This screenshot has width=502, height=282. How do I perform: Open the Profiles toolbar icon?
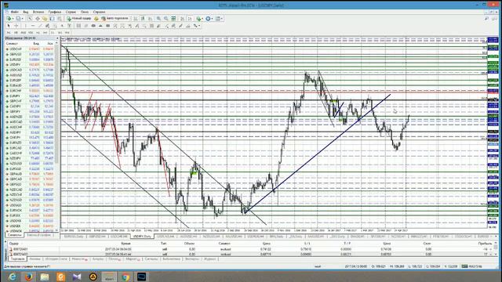point(18,19)
